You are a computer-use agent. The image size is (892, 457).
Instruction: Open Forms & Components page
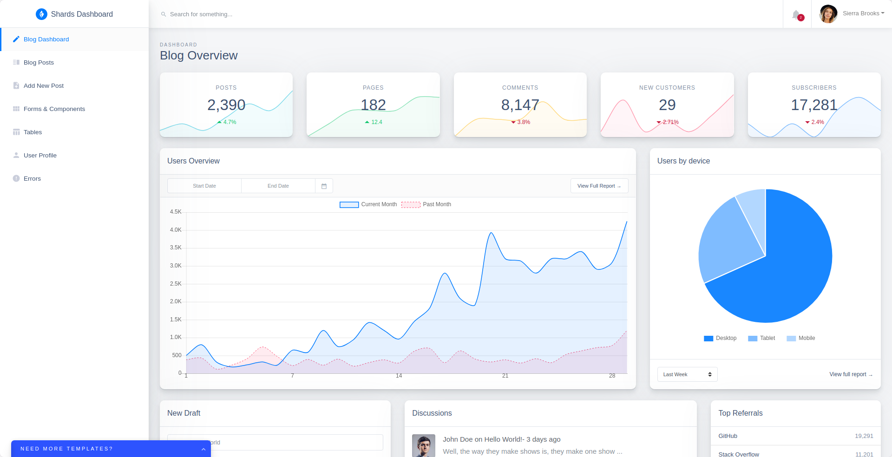74,109
